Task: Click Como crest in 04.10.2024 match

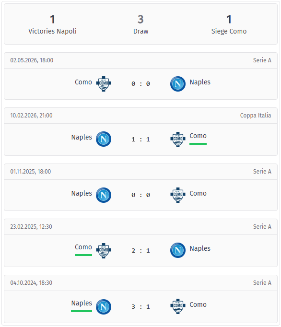Action: click(x=178, y=306)
